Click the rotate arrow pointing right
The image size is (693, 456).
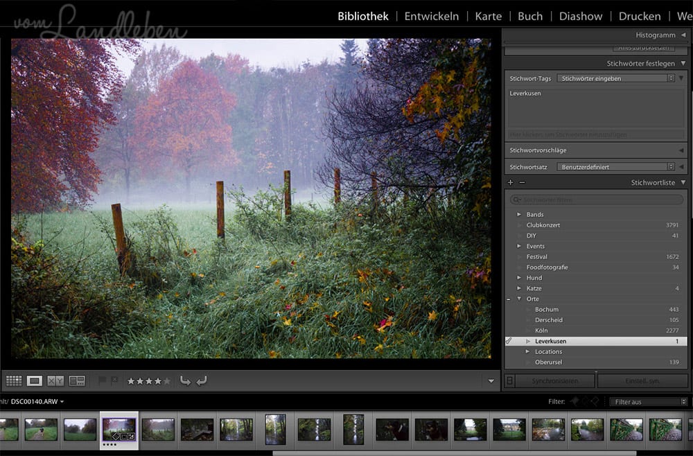(x=185, y=380)
